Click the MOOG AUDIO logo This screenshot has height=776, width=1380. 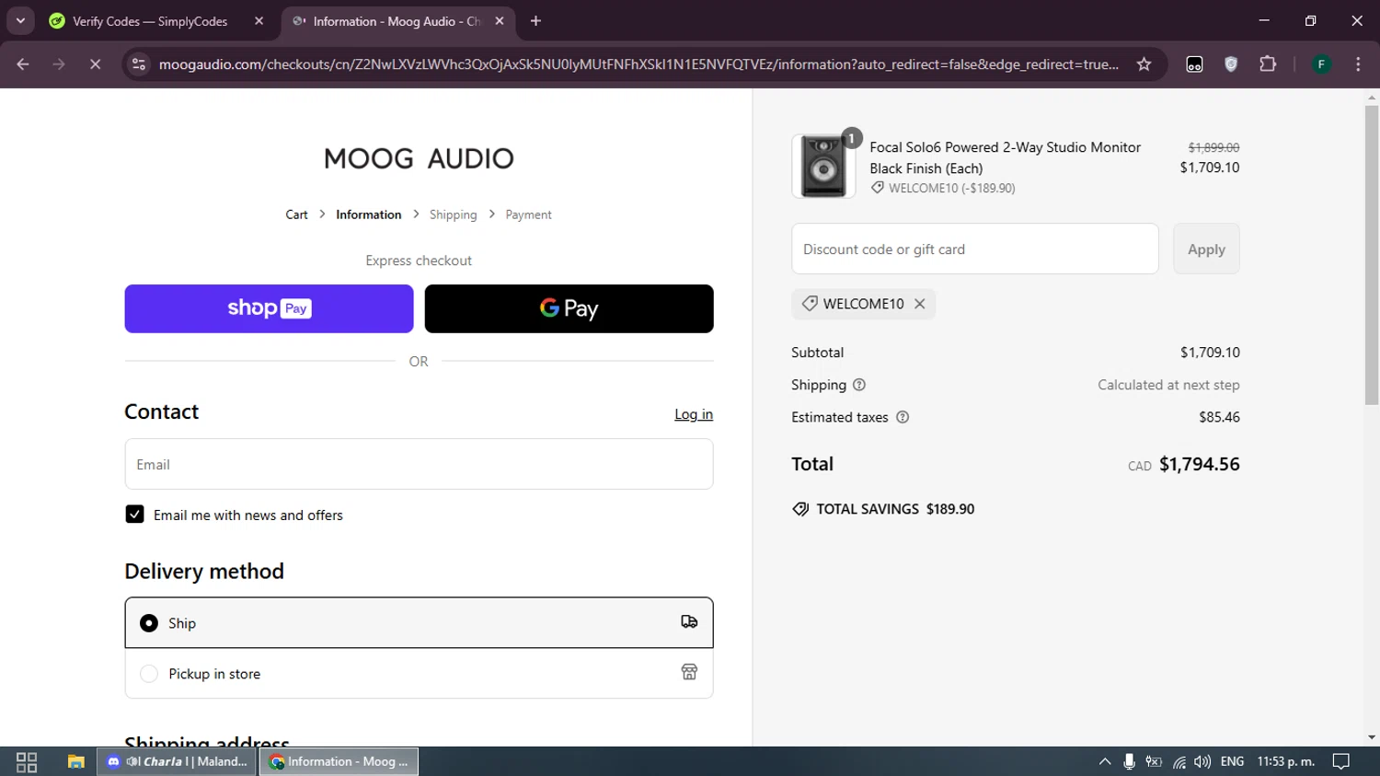tap(419, 158)
